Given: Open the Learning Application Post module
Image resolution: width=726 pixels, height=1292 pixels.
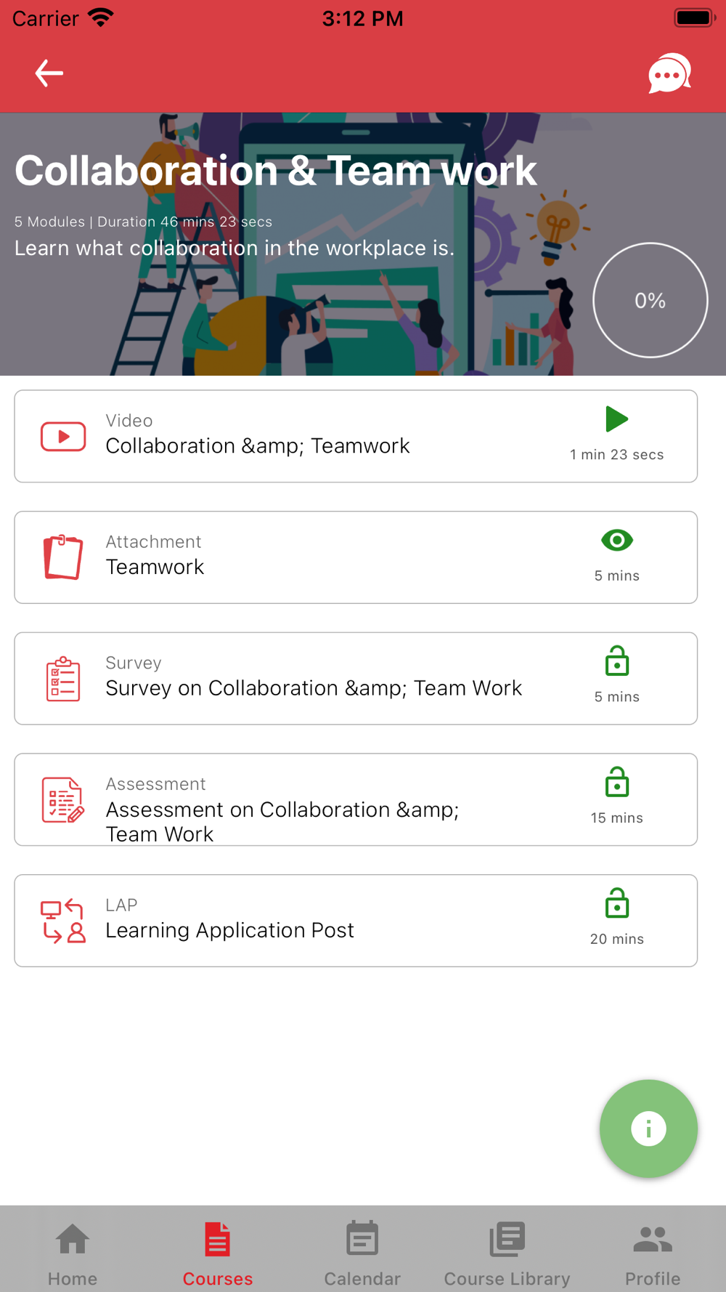Looking at the screenshot, I should click(x=356, y=921).
